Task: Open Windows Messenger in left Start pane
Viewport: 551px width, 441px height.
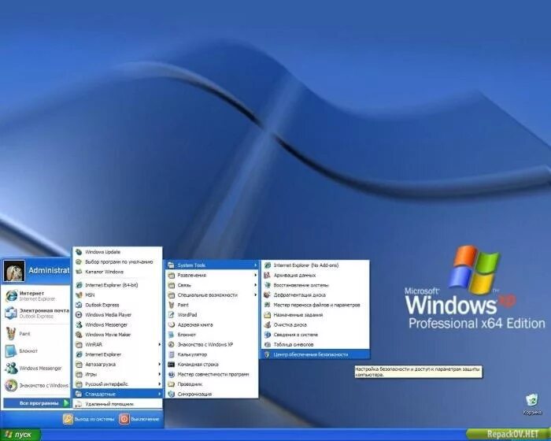Action: pyautogui.click(x=36, y=368)
